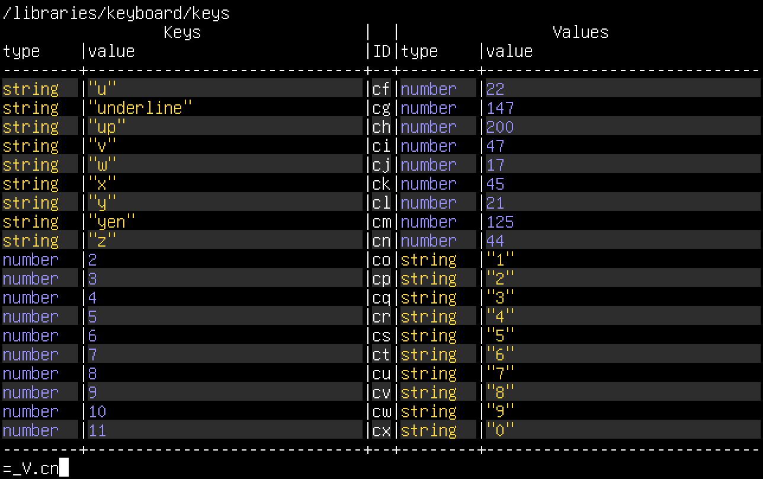The height and width of the screenshot is (479, 763).
Task: Click value 17
Action: (495, 165)
